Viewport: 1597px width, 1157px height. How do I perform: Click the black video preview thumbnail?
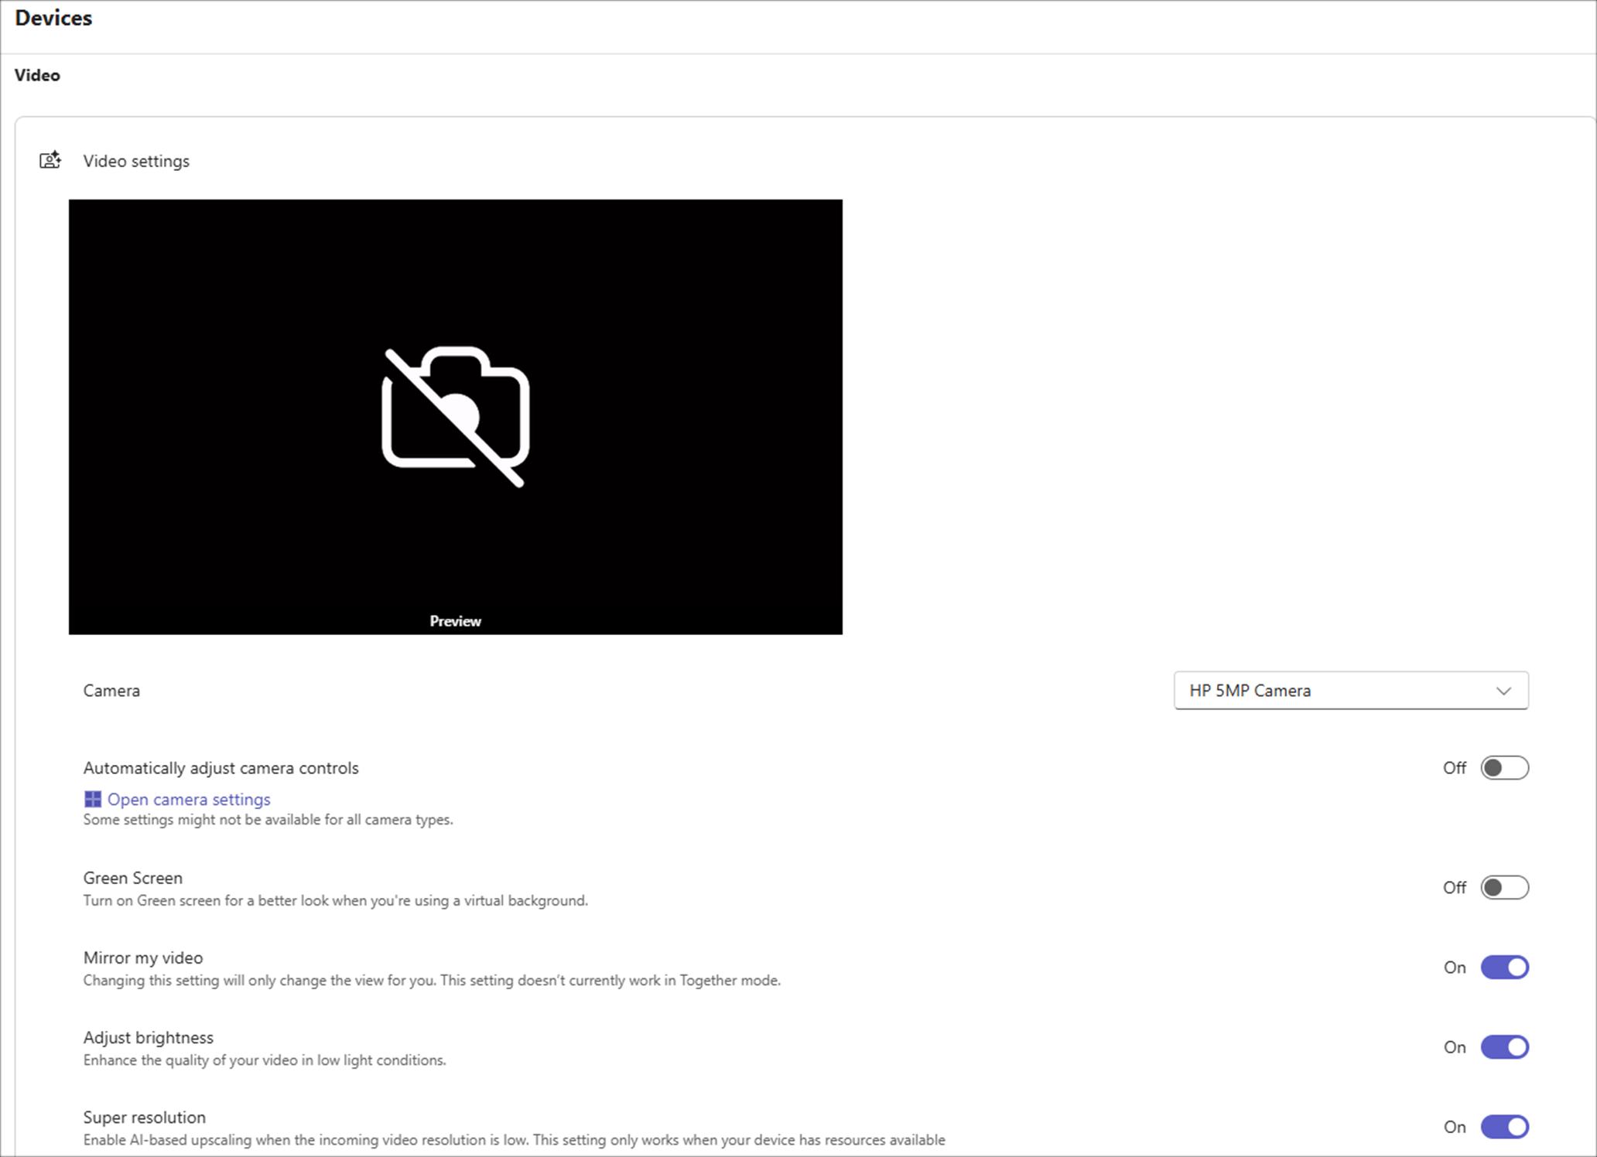[456, 417]
